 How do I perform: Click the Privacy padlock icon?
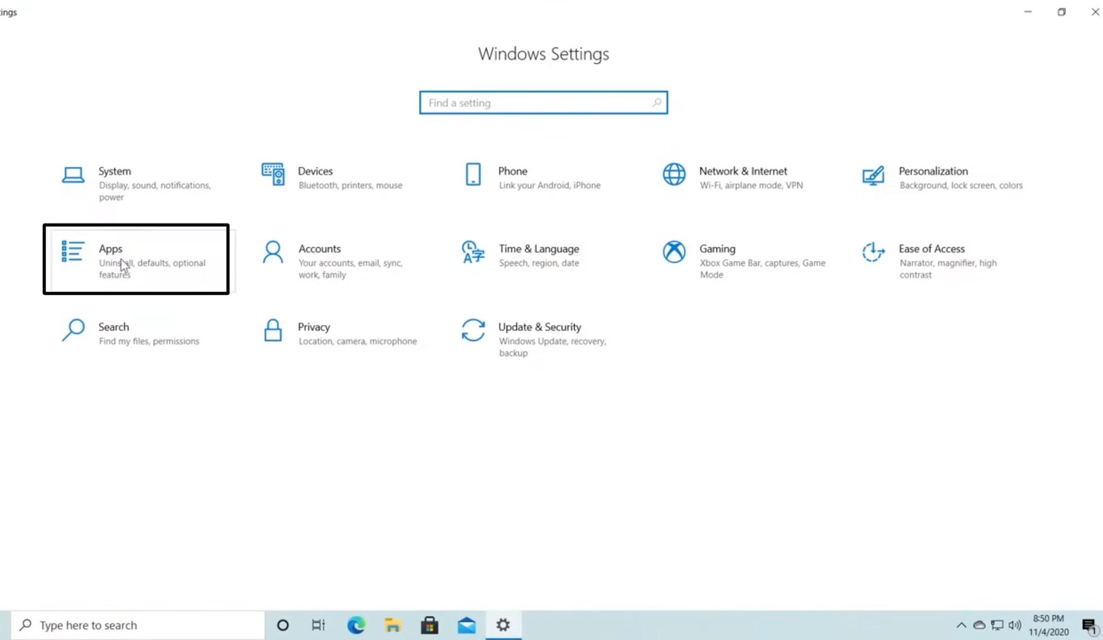(273, 330)
